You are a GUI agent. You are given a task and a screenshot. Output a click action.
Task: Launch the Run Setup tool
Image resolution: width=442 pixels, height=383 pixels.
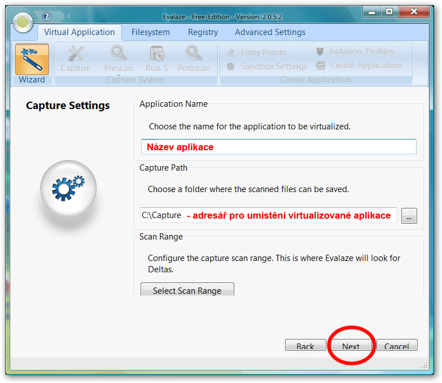click(157, 59)
